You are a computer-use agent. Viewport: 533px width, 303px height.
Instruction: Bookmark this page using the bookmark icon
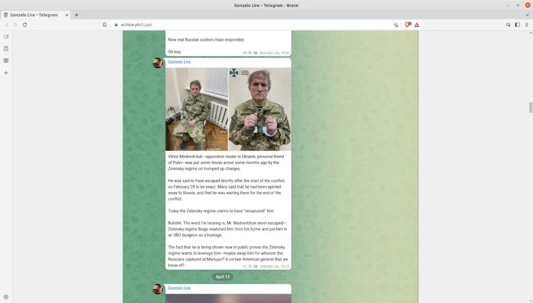point(105,24)
